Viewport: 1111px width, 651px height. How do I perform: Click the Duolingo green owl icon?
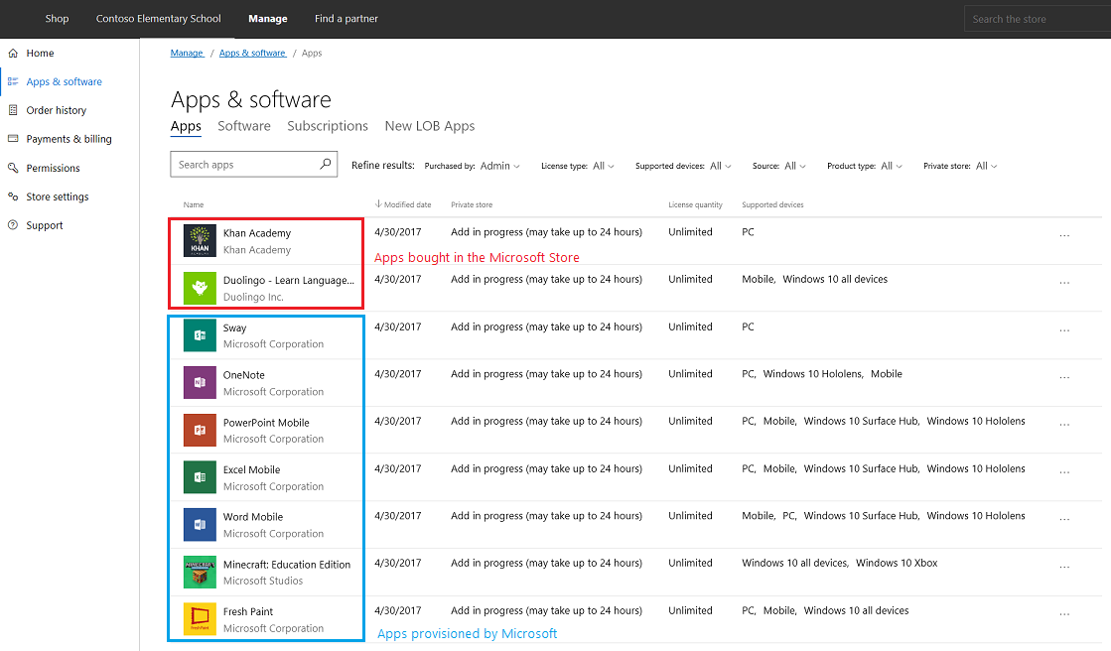[200, 288]
